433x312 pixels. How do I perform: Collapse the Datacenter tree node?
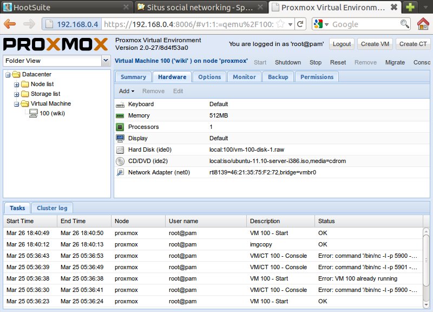pyautogui.click(x=8, y=75)
